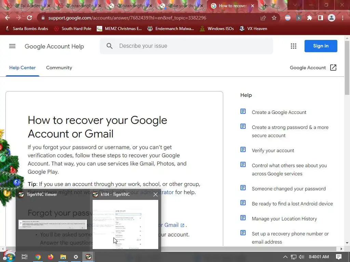Click in Describe your issue field
The image size is (350, 262).
pyautogui.click(x=186, y=46)
